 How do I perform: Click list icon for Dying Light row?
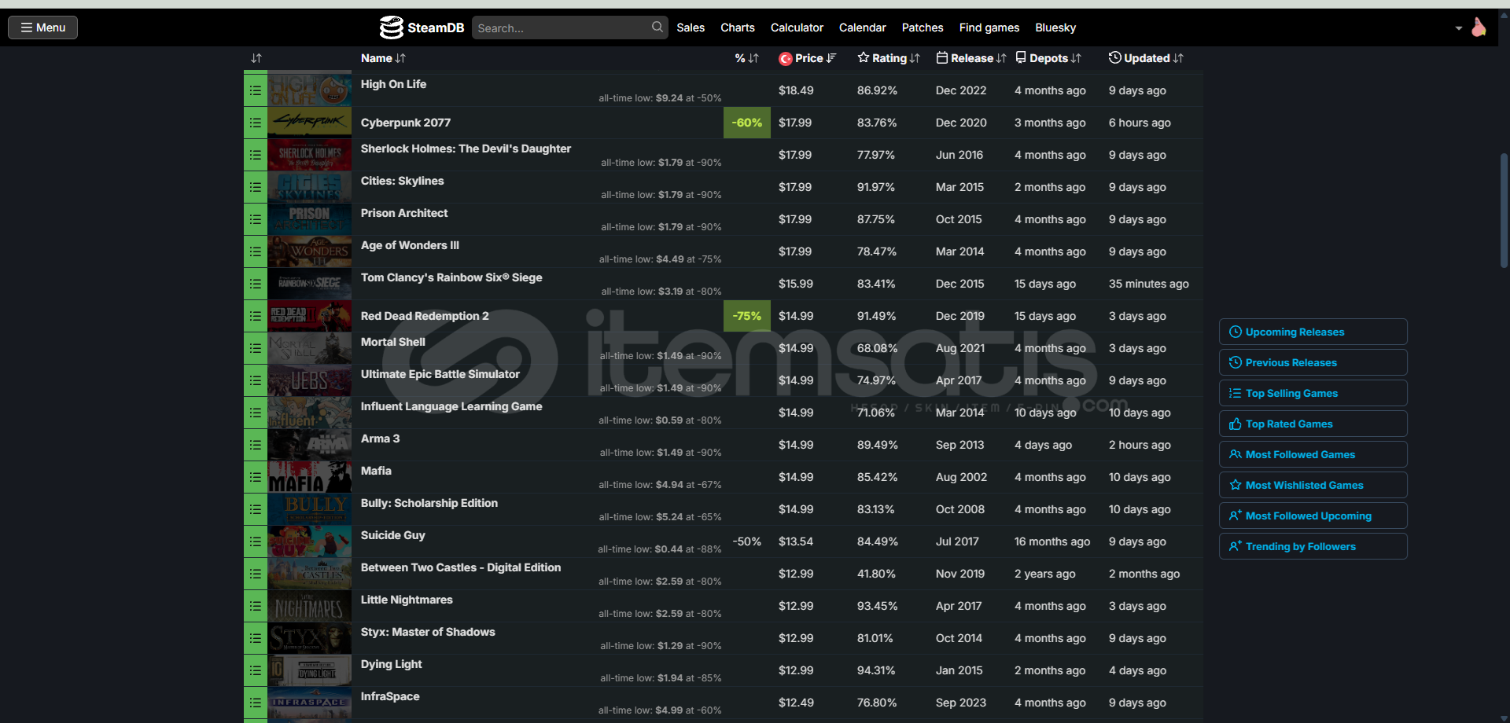point(256,670)
